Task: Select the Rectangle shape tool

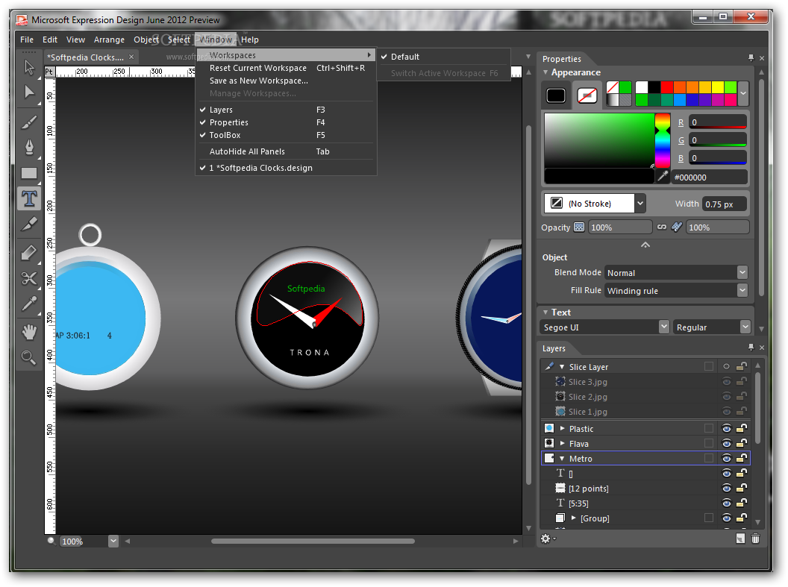Action: point(29,173)
